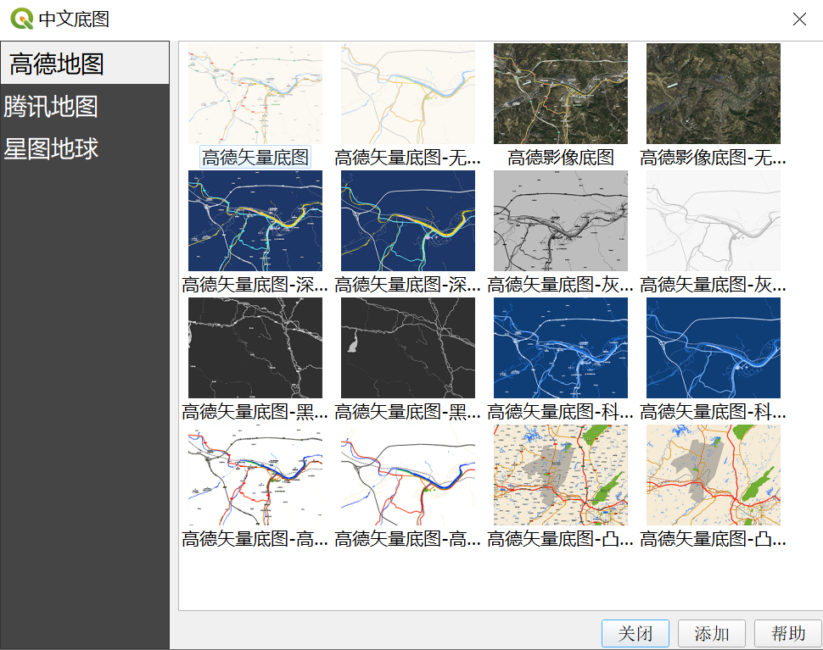The width and height of the screenshot is (823, 650).
Task: Choose the 高德矢量底图-黑... thumbnail with white lake
Action: click(408, 348)
